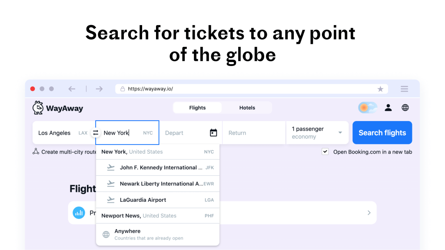
Task: Click the WayAway logo
Action: [58, 108]
